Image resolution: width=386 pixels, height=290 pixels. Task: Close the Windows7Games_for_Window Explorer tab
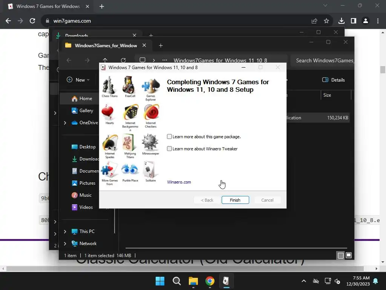[x=144, y=45]
